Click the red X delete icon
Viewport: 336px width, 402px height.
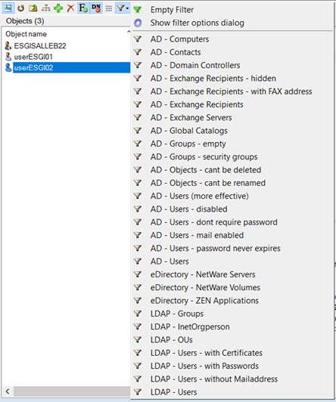pos(70,8)
